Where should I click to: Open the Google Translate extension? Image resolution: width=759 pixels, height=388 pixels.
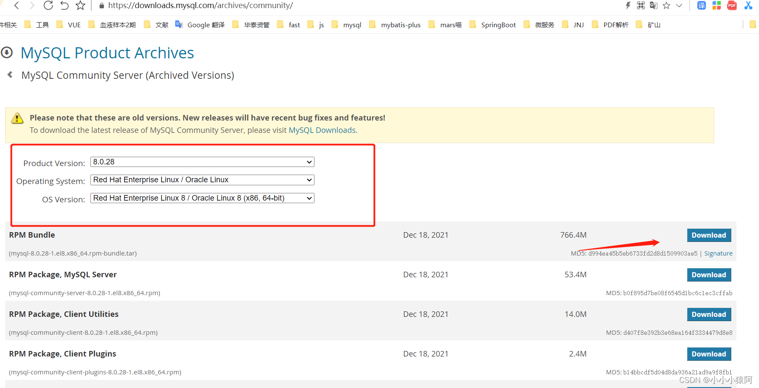[653, 6]
